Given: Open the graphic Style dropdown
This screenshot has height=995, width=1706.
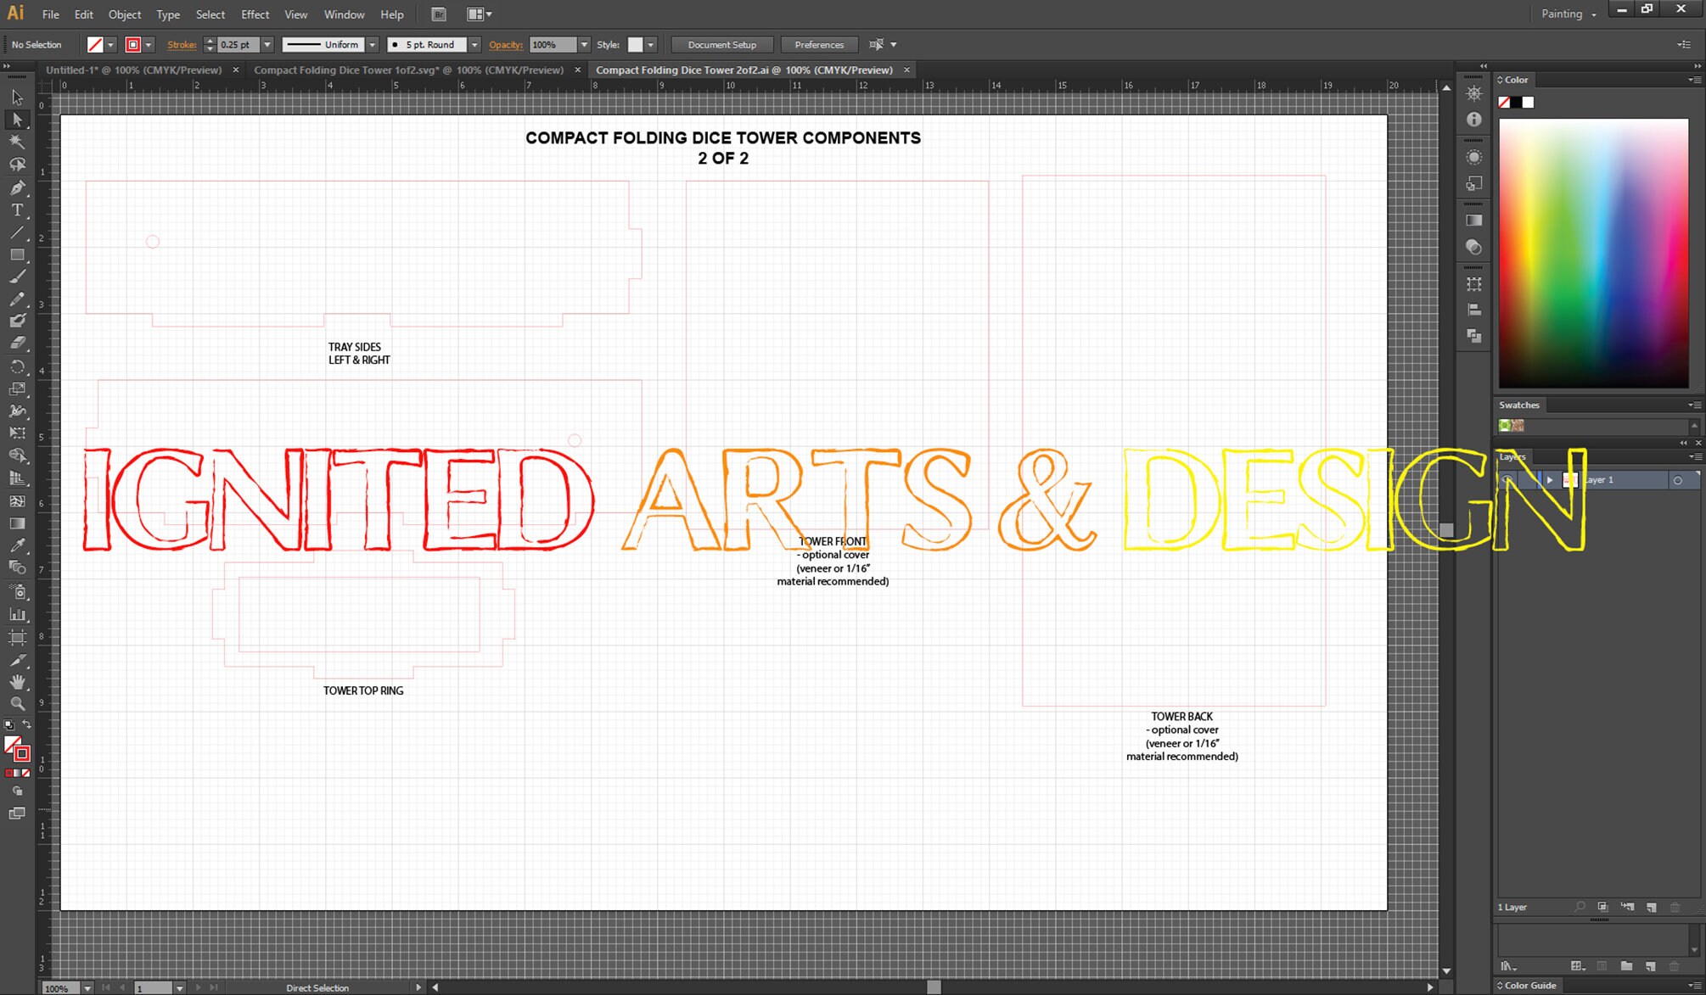Looking at the screenshot, I should (651, 45).
